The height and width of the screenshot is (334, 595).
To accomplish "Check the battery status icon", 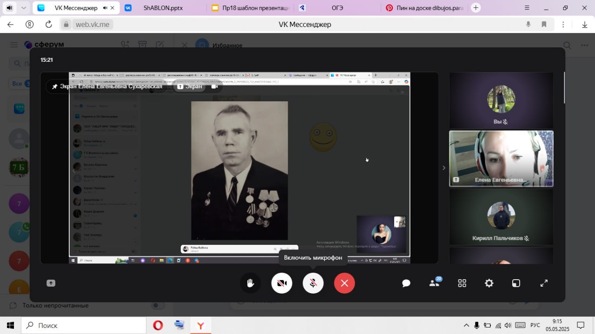I will 487,325.
